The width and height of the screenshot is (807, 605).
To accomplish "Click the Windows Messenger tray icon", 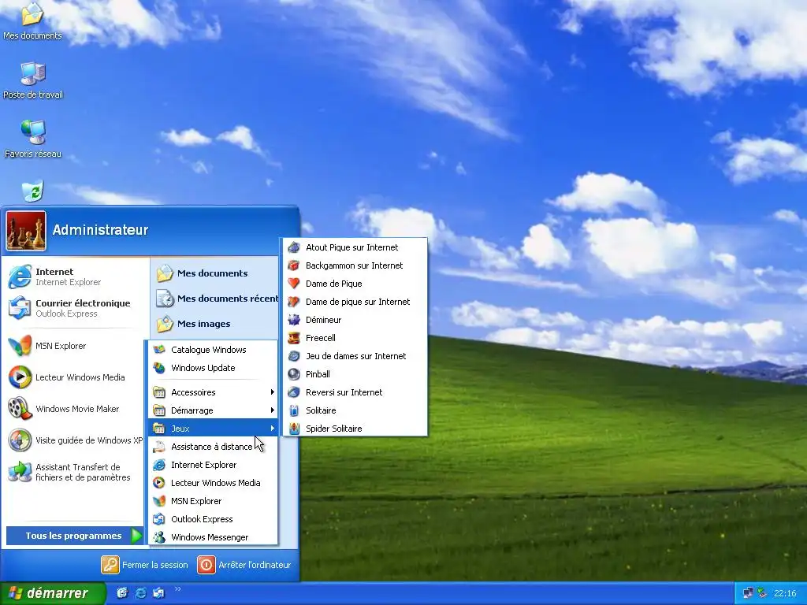I will tap(762, 594).
